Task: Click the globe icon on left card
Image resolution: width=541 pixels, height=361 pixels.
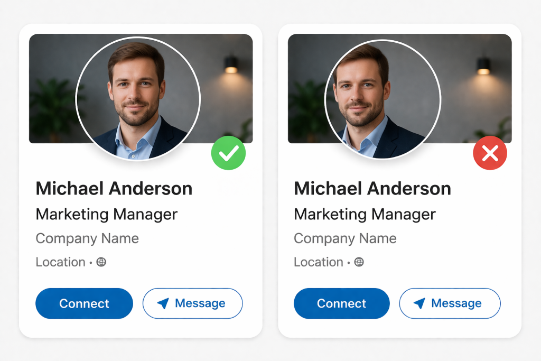Action: [x=101, y=262]
